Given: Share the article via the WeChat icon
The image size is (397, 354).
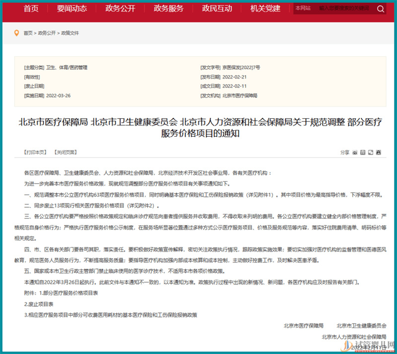Looking at the screenshot, I should pos(371,153).
